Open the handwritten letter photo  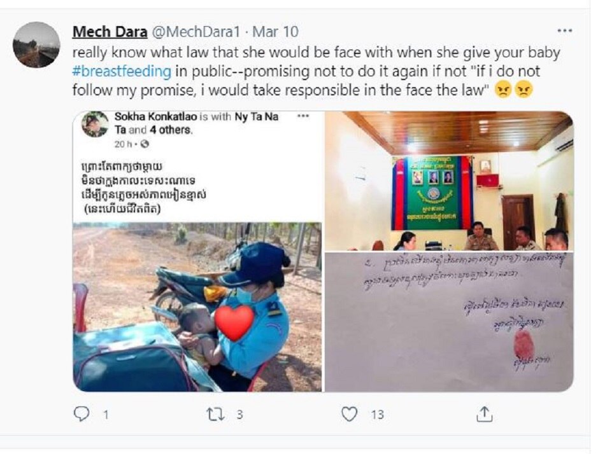point(448,321)
